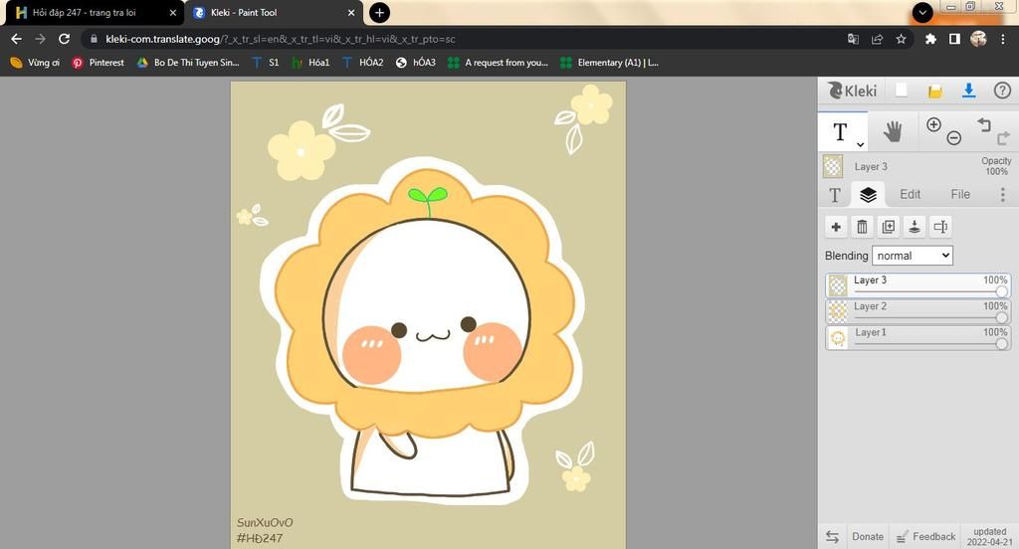Select the Text tool
The height and width of the screenshot is (549, 1019).
840,132
